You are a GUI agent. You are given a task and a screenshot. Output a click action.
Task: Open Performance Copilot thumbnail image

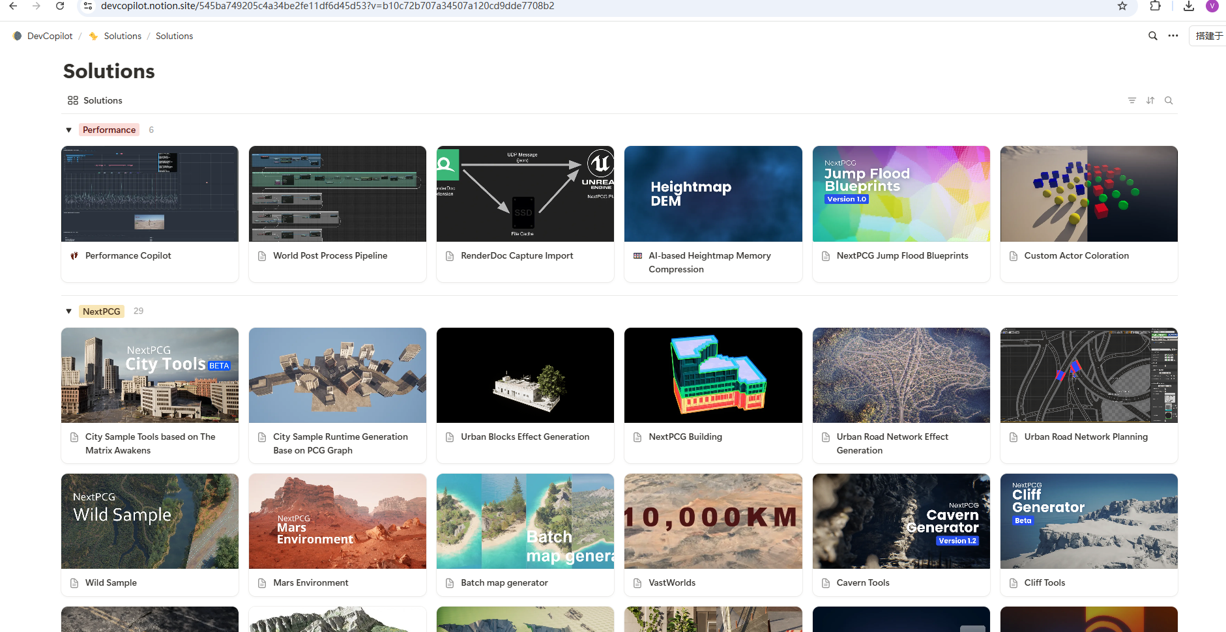pyautogui.click(x=150, y=194)
